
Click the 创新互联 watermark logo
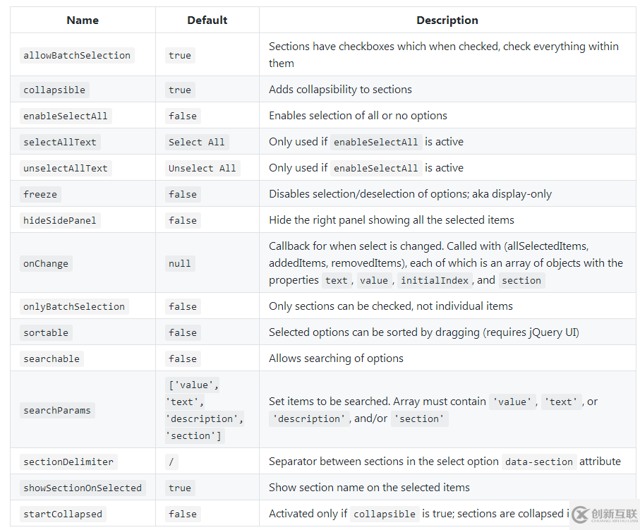coord(604,514)
